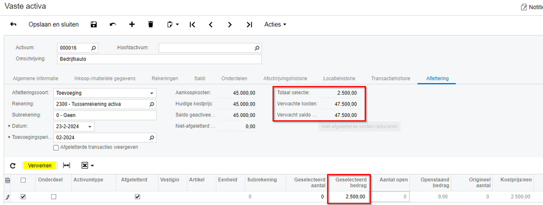Click Niet-afgeletterde kosten reduceren button

pos(359,126)
